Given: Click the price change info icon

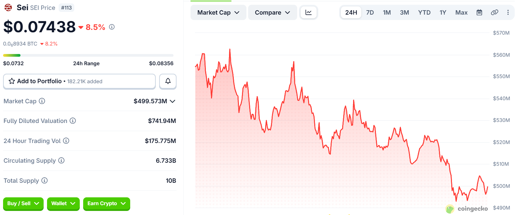Looking at the screenshot, I should tap(112, 27).
